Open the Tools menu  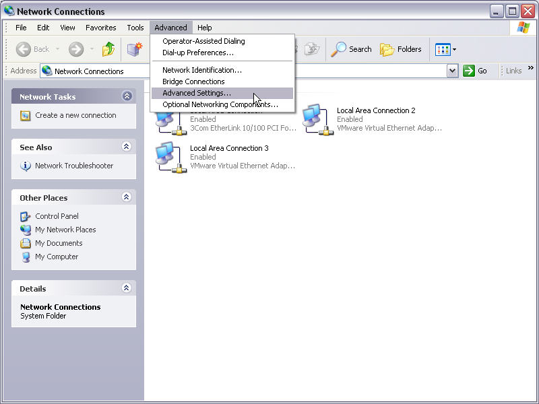(x=135, y=28)
